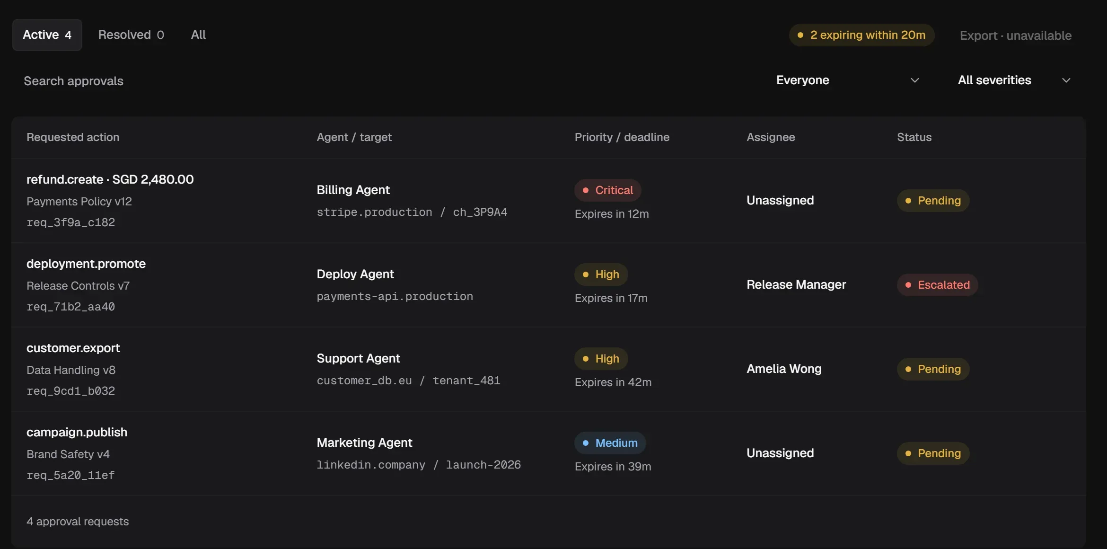
Task: Open the customer.export request
Action: (x=73, y=348)
